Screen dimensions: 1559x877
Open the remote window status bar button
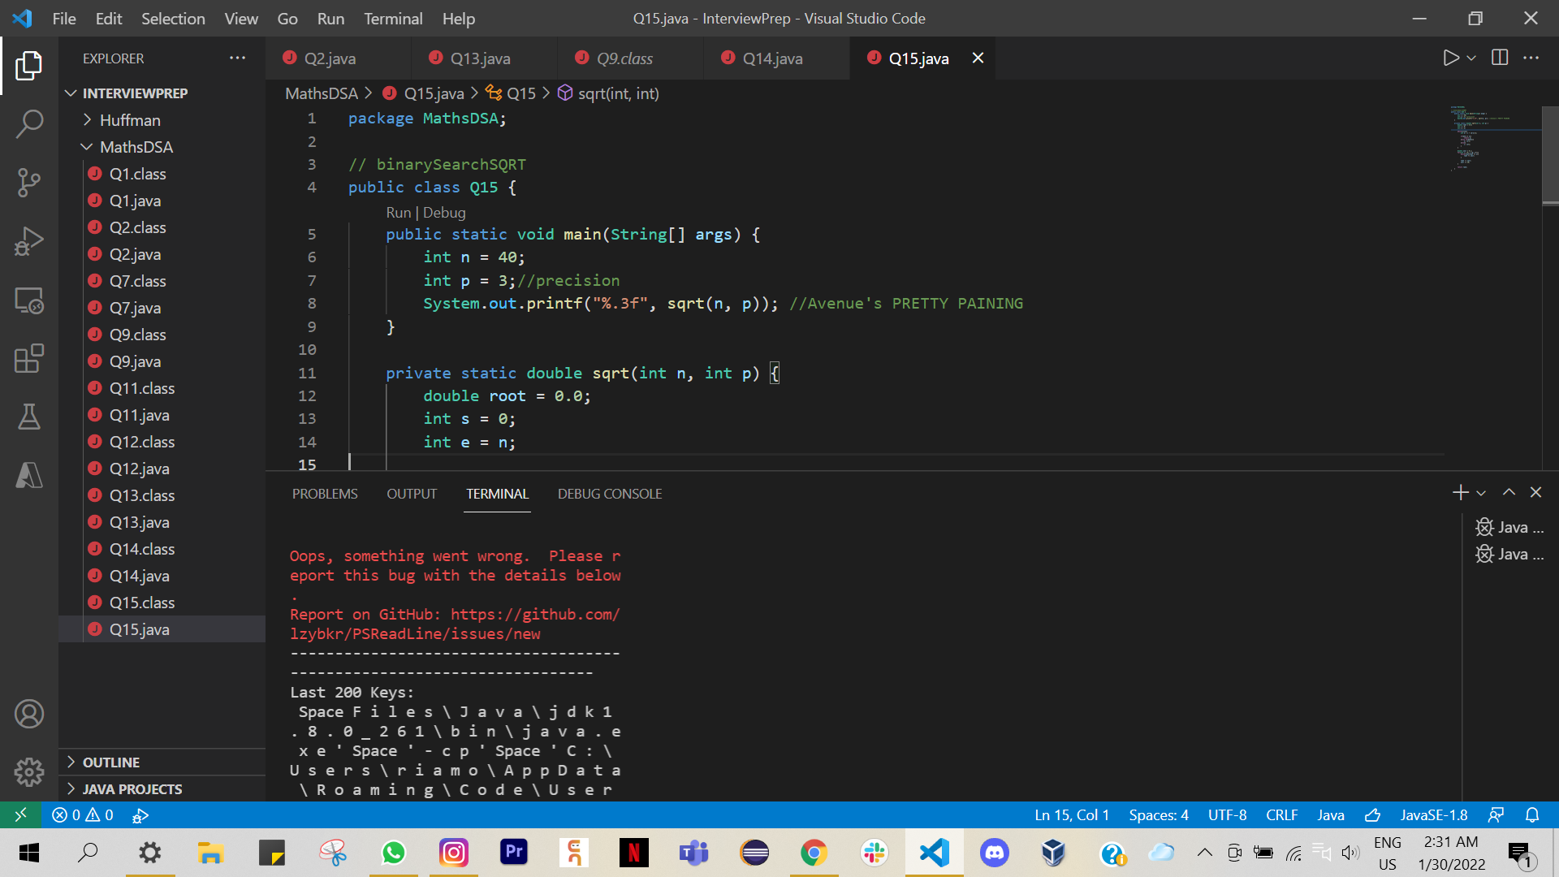(20, 814)
